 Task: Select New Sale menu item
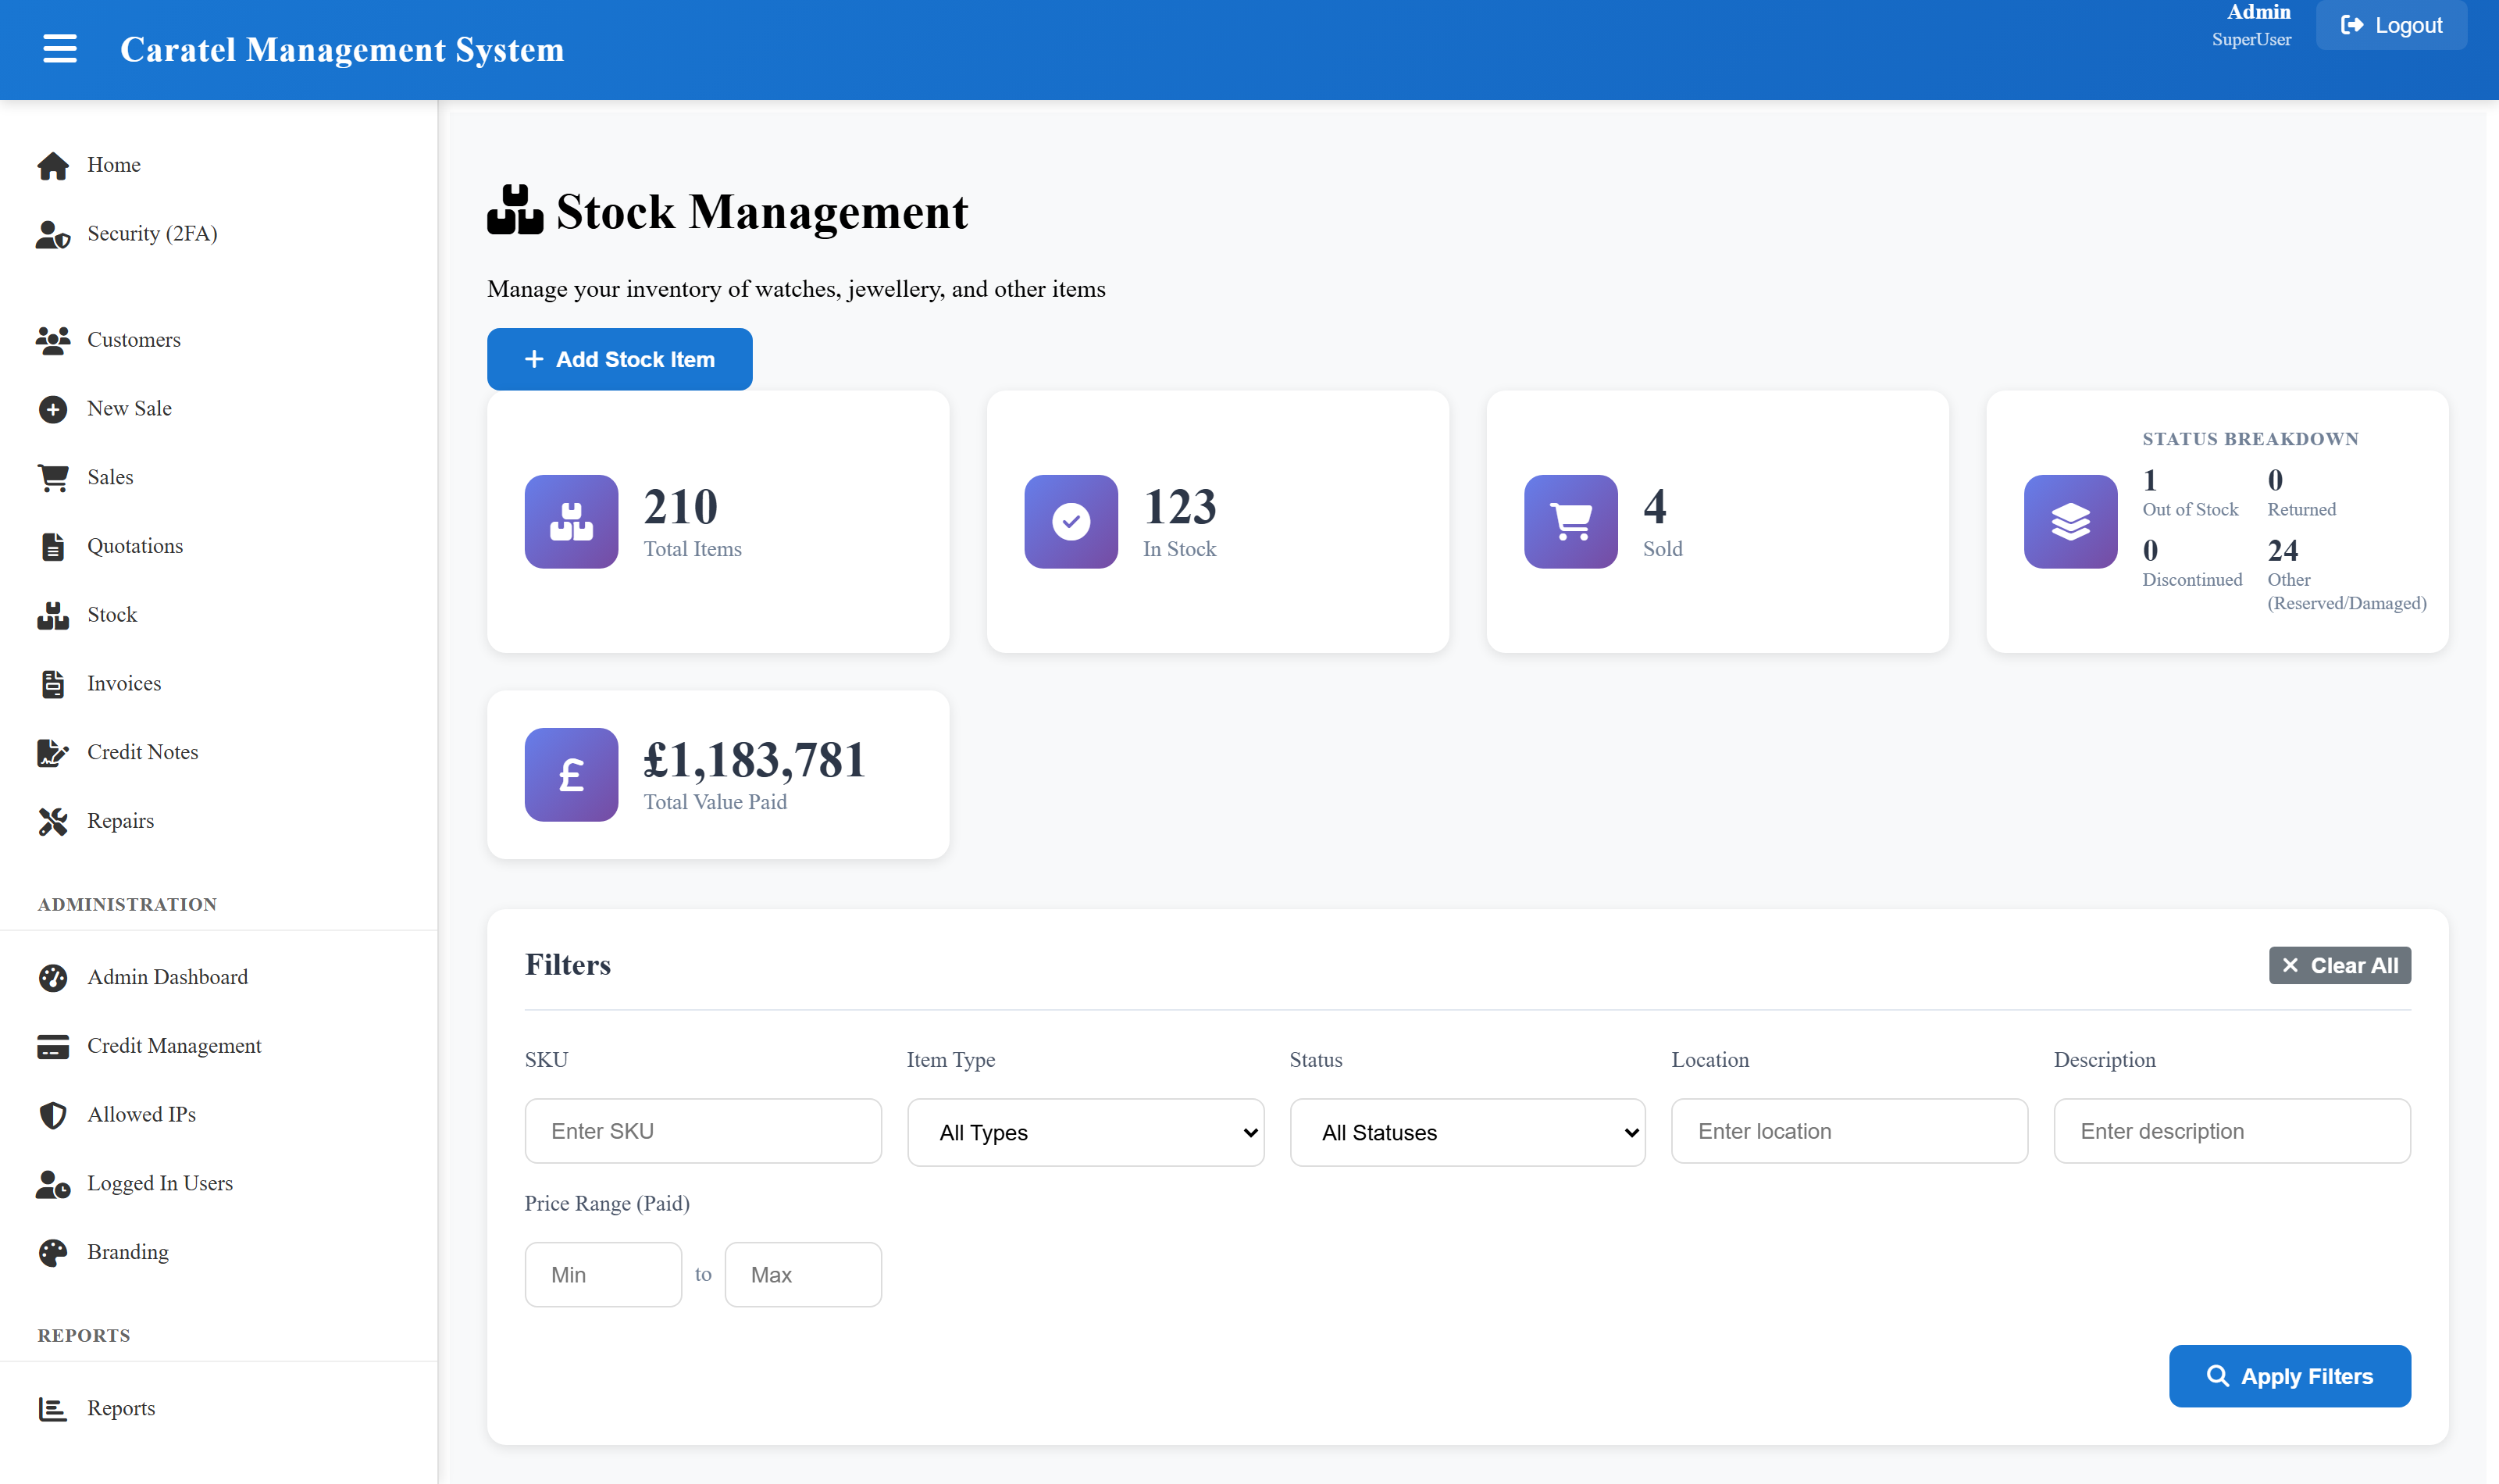[x=130, y=409]
